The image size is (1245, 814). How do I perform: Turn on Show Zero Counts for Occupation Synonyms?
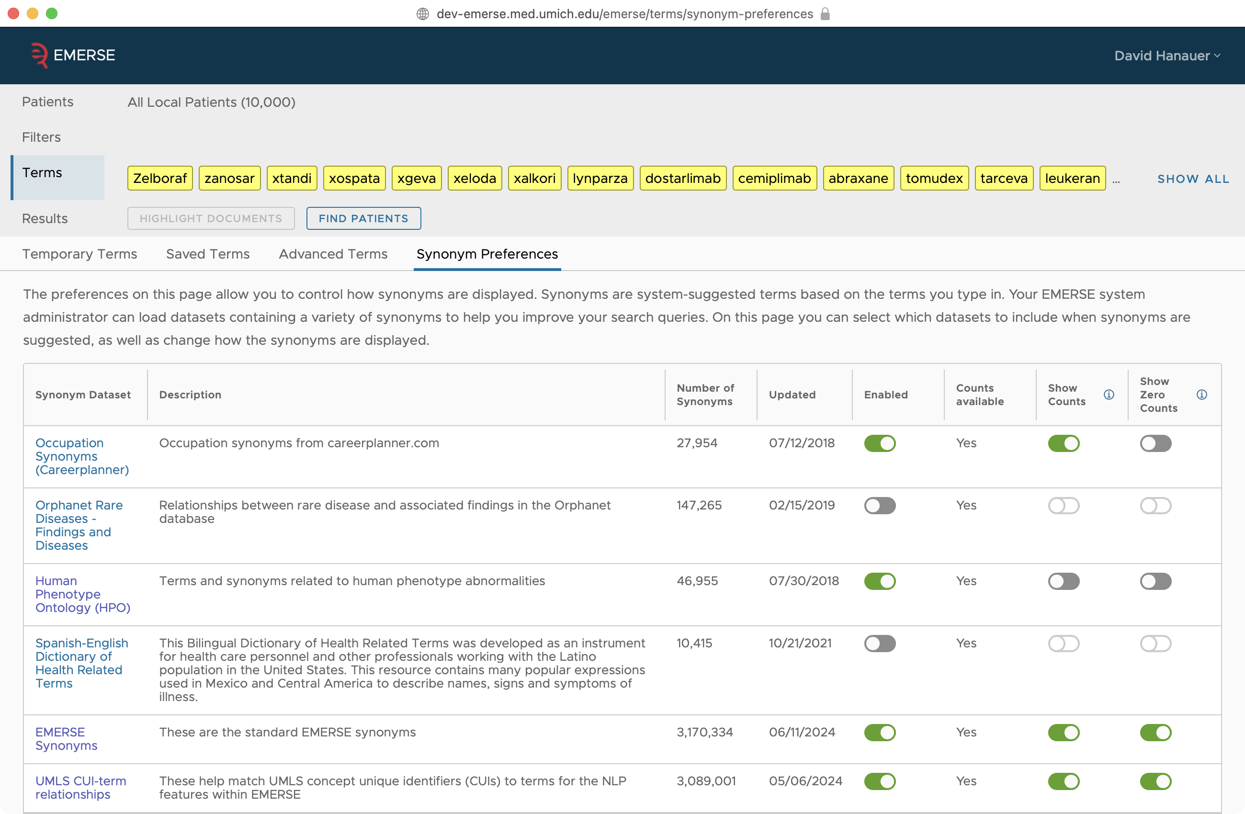pyautogui.click(x=1155, y=443)
